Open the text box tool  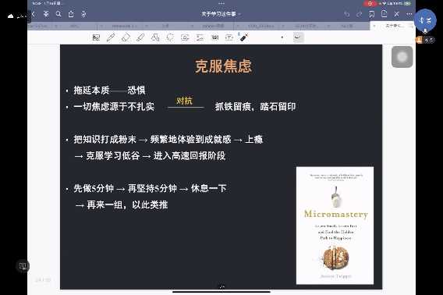coord(229,37)
